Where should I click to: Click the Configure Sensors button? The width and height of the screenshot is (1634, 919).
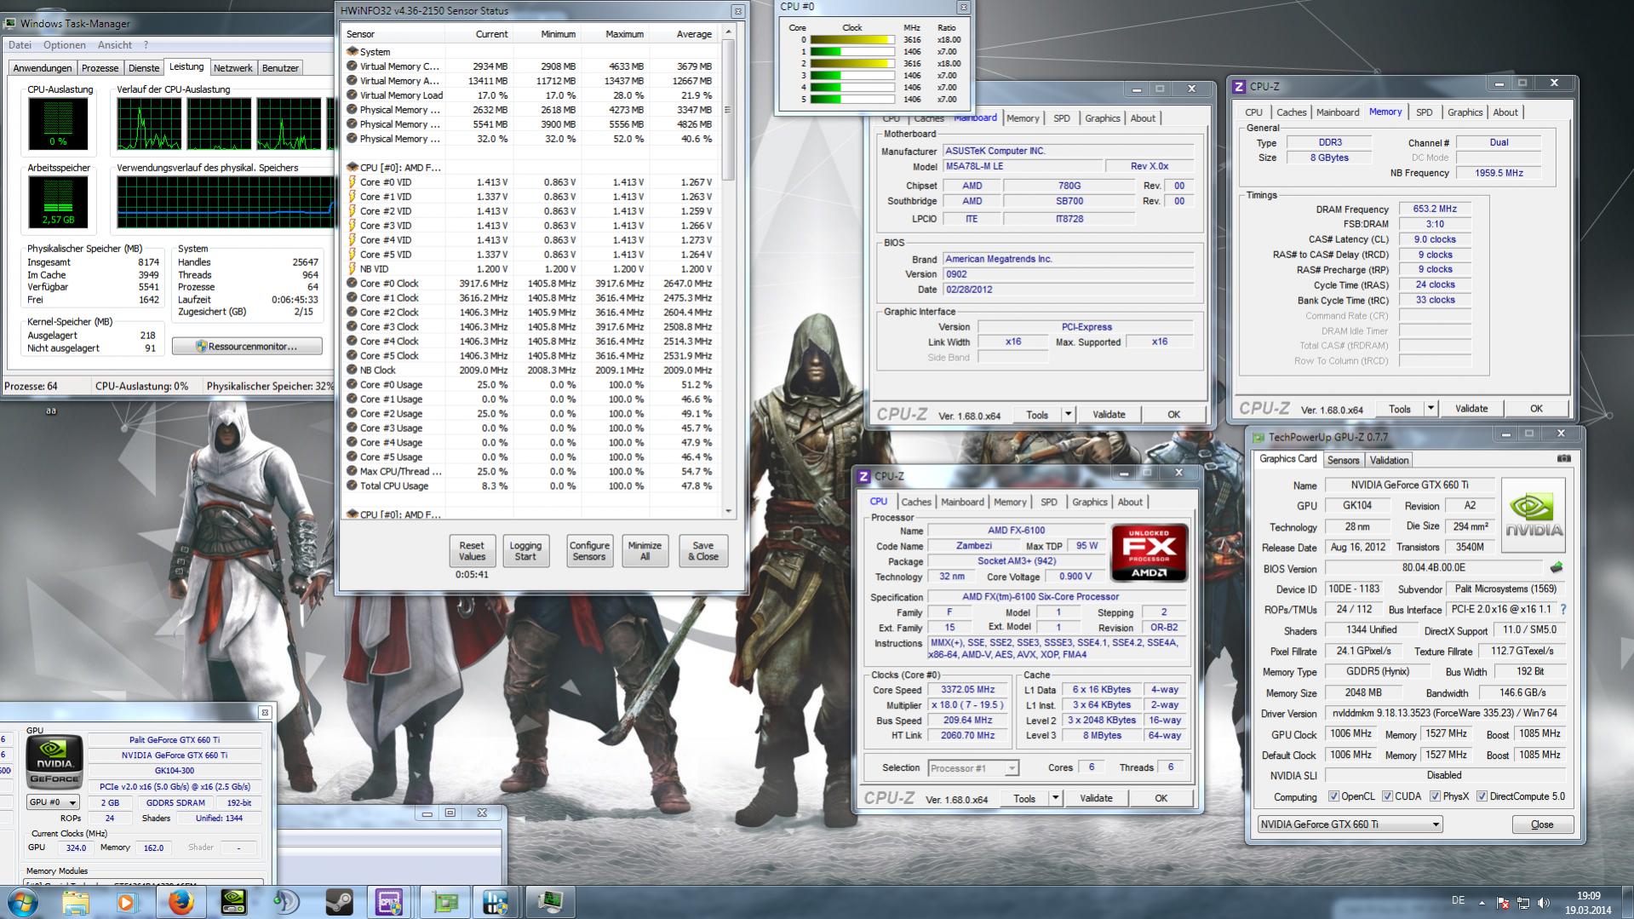coord(589,551)
